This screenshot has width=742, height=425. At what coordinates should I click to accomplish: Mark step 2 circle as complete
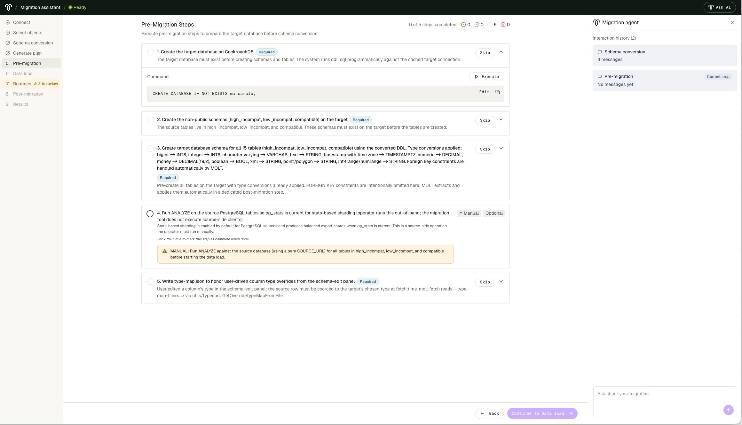click(x=150, y=120)
